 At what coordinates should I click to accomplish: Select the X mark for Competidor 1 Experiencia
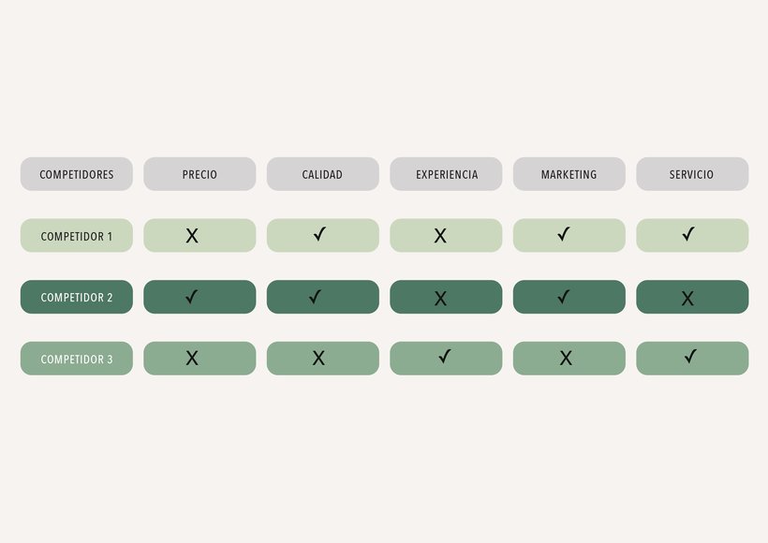coord(440,236)
